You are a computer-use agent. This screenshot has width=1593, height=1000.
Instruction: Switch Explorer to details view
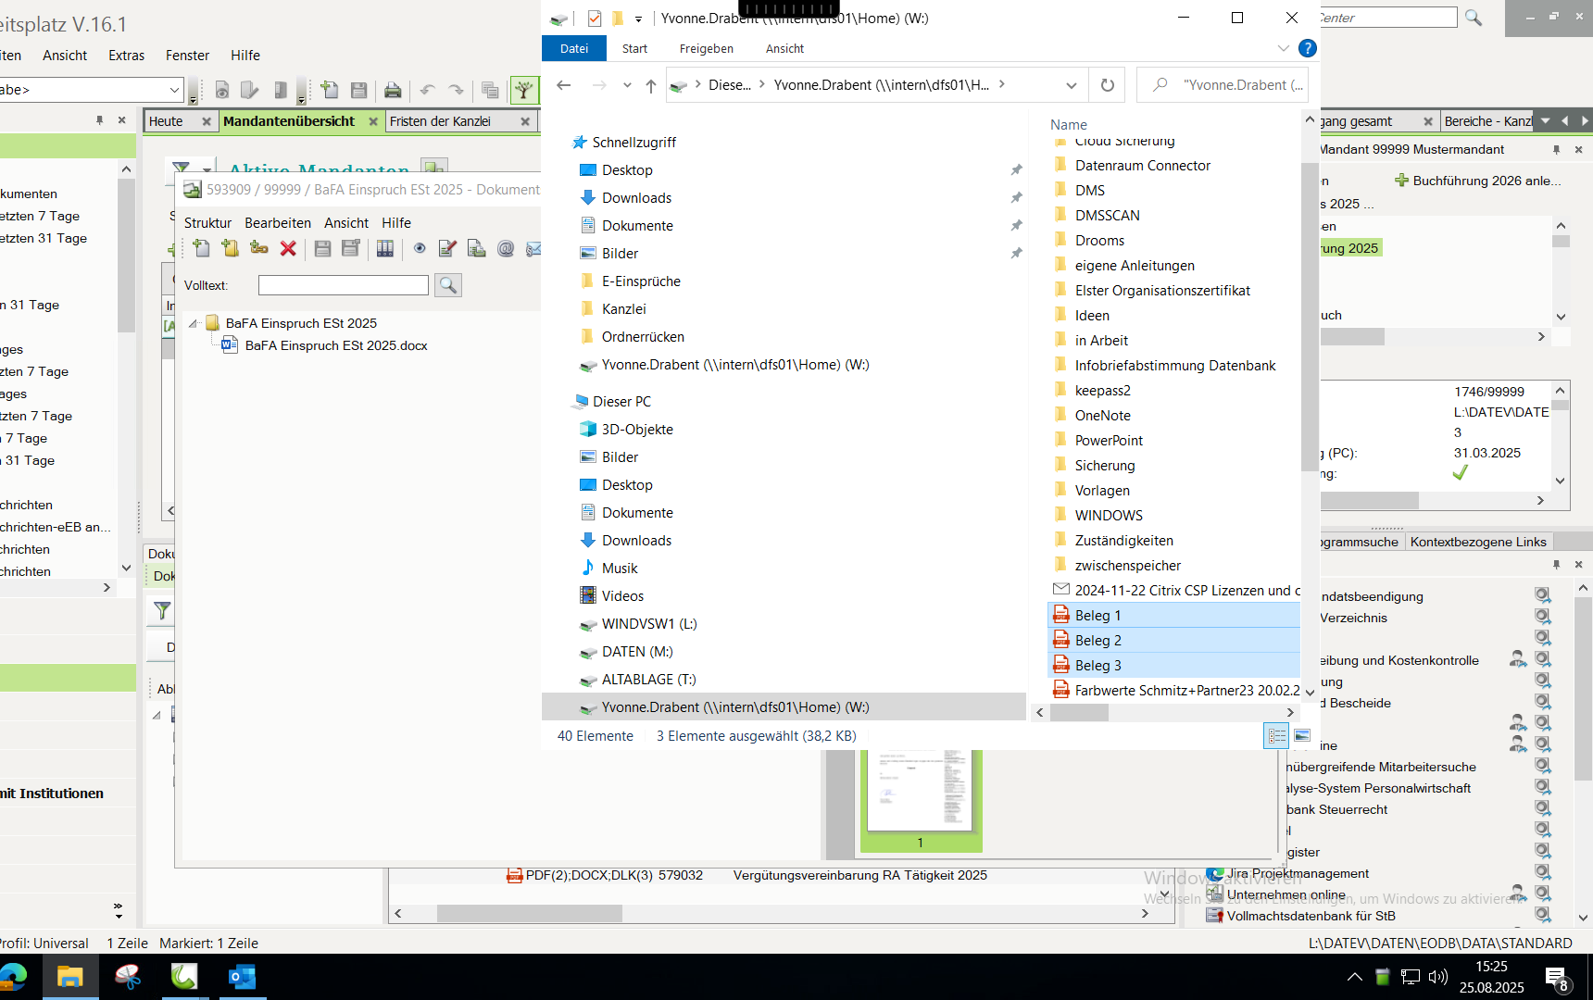(x=1276, y=736)
